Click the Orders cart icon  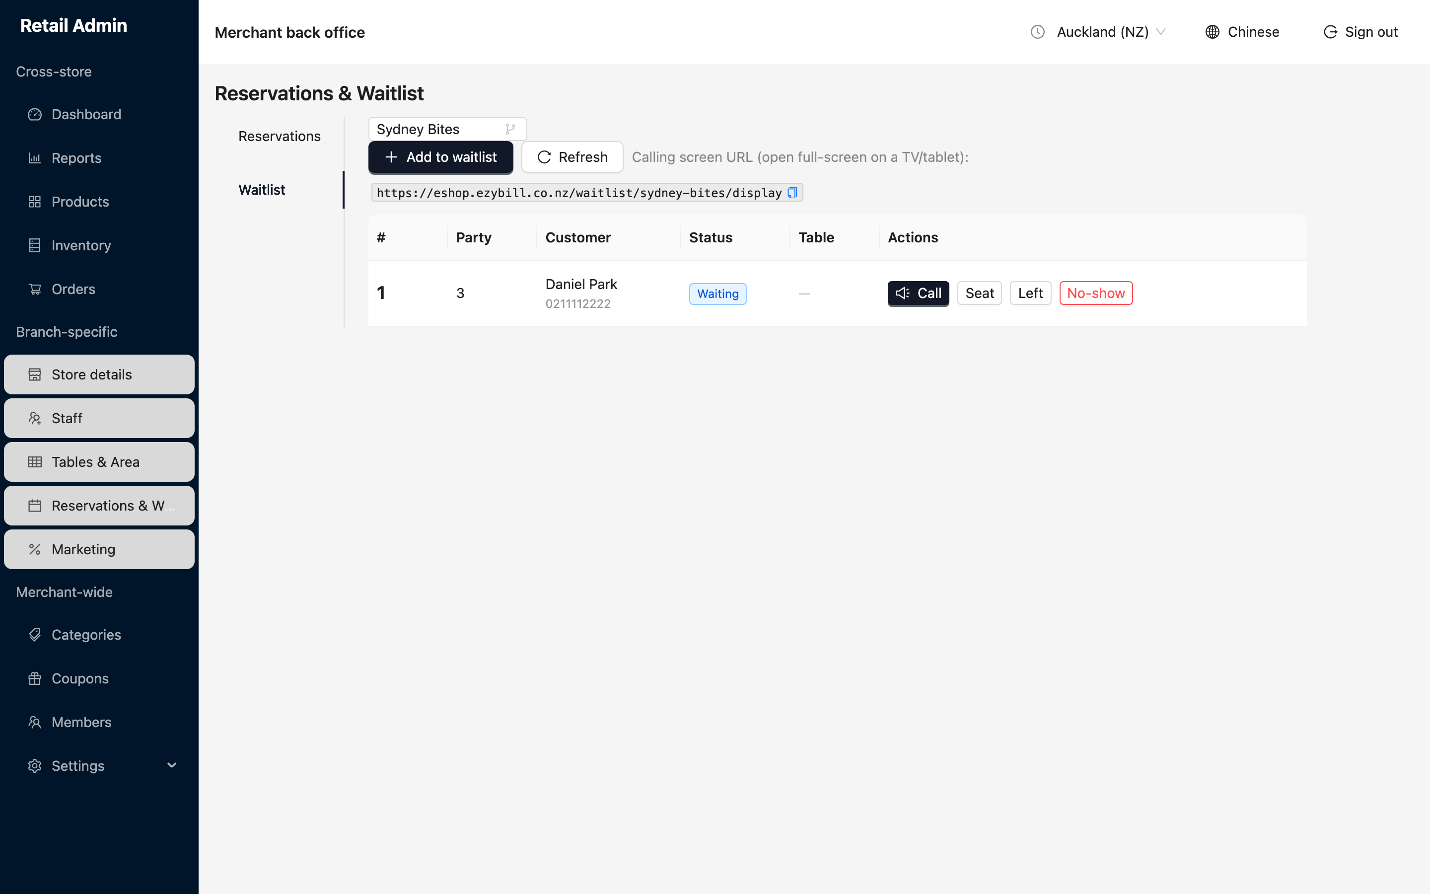35,289
